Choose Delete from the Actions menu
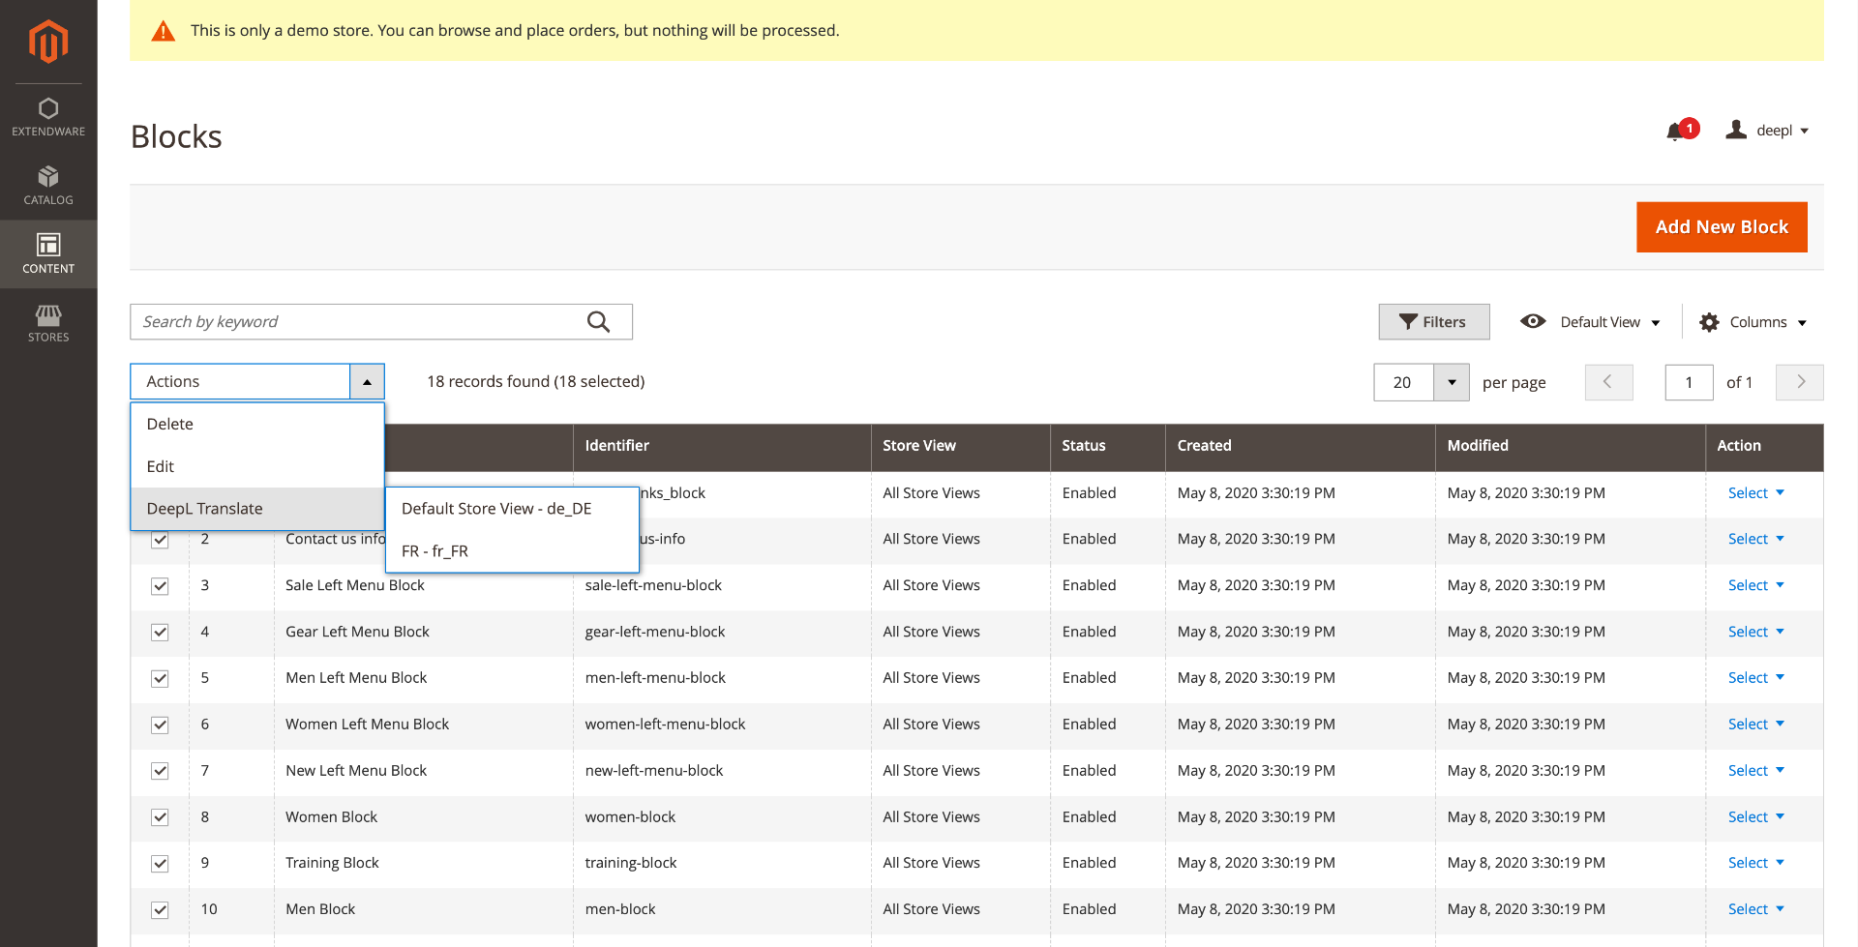This screenshot has width=1858, height=947. [x=170, y=424]
